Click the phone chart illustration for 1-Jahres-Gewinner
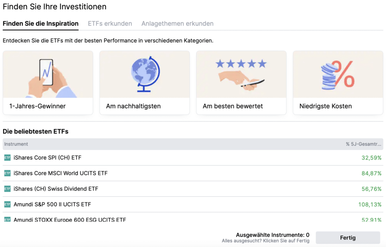The height and width of the screenshot is (247, 386). [x=48, y=75]
